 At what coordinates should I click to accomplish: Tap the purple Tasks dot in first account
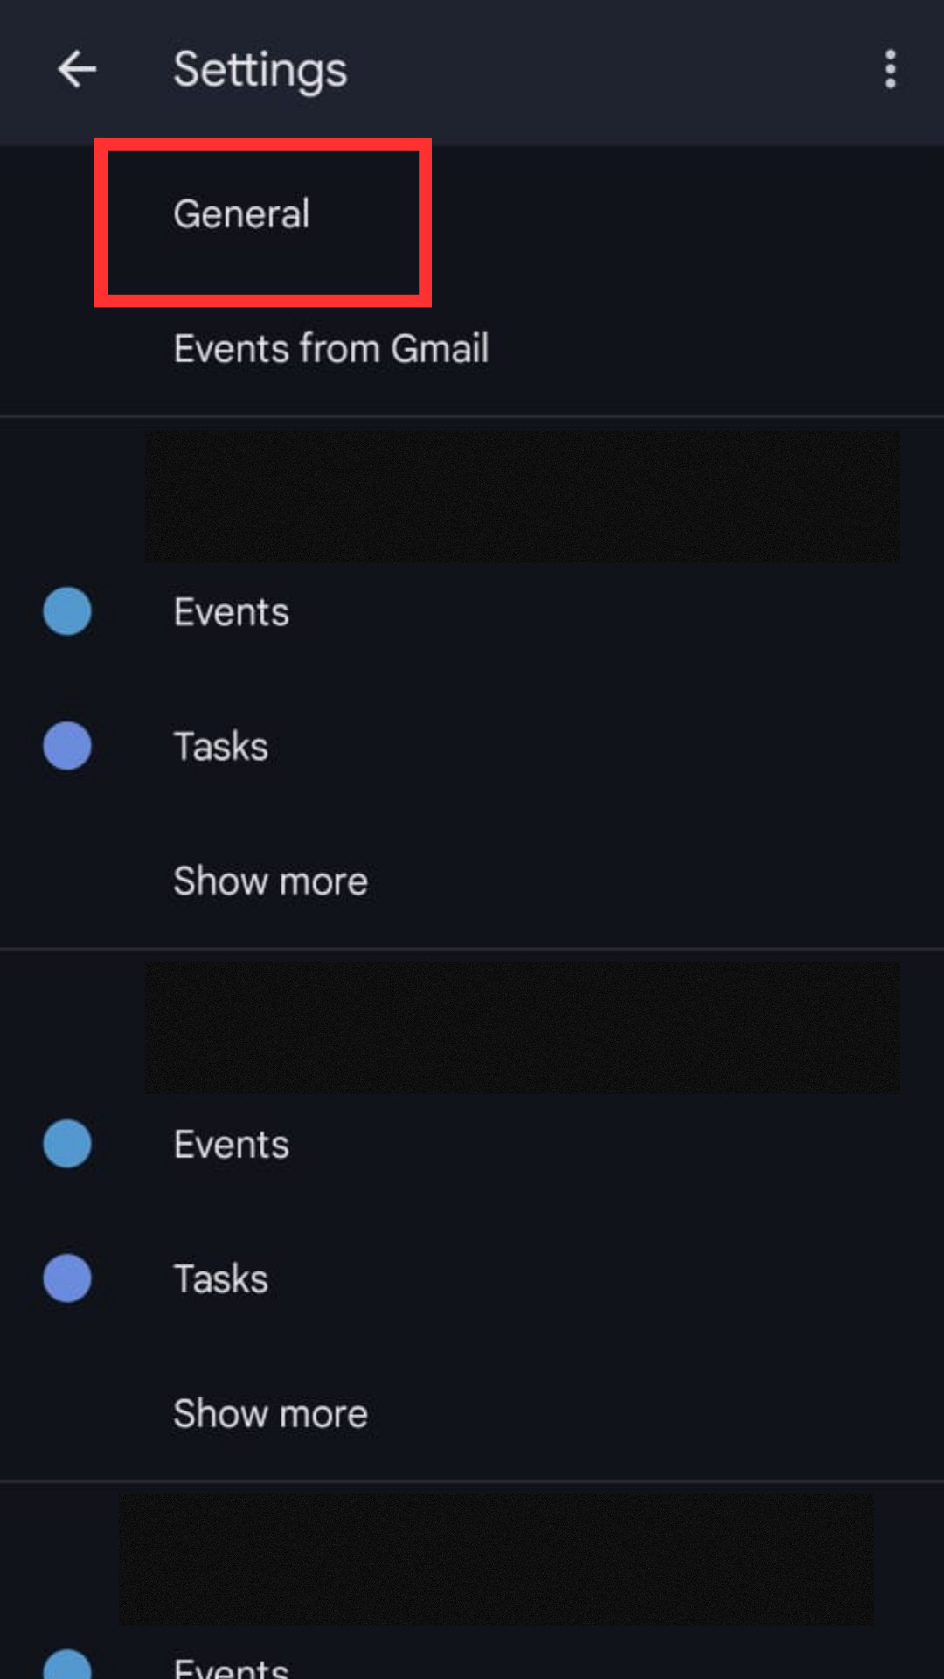pyautogui.click(x=67, y=746)
